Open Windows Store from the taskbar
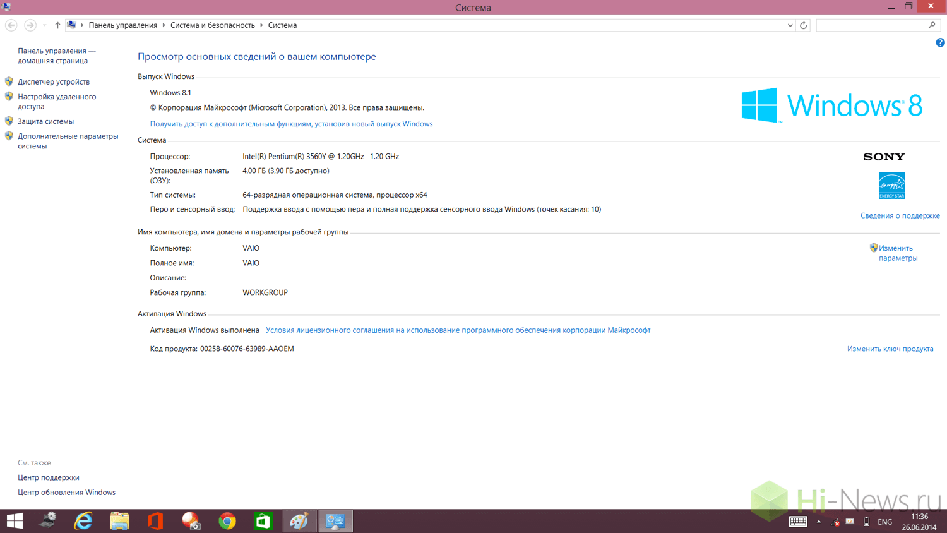 (263, 521)
